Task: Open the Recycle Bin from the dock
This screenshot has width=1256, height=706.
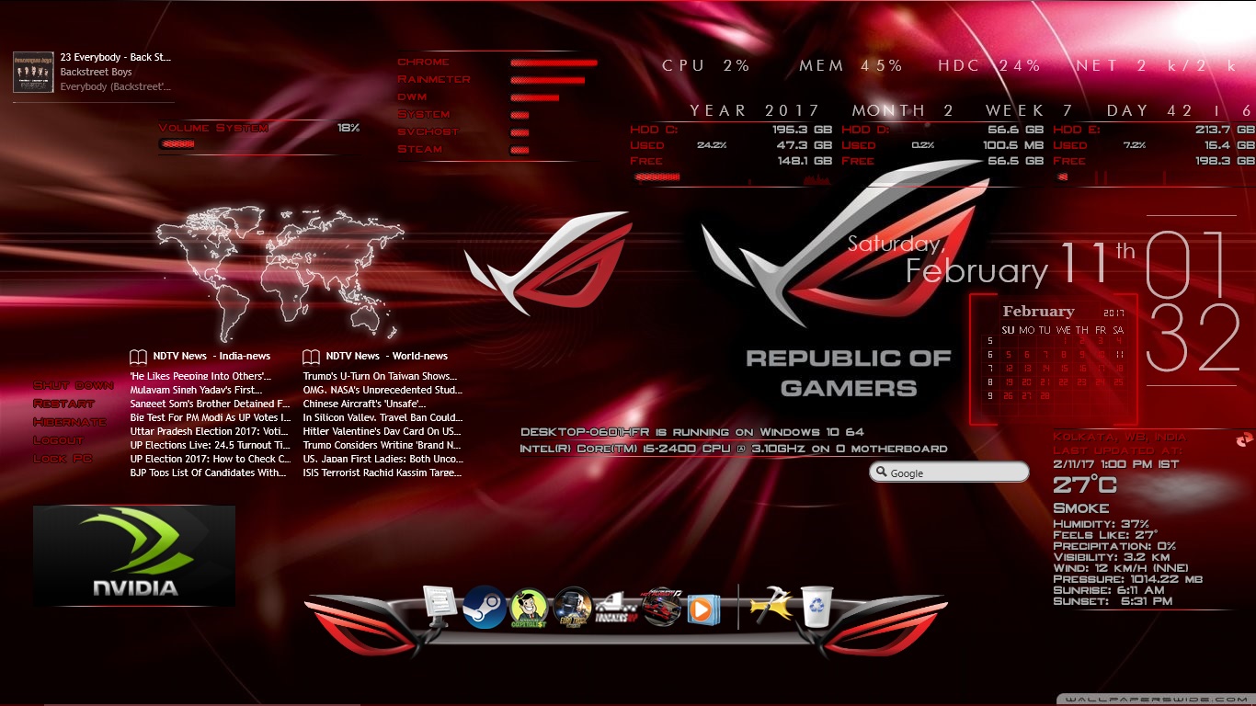Action: point(816,607)
